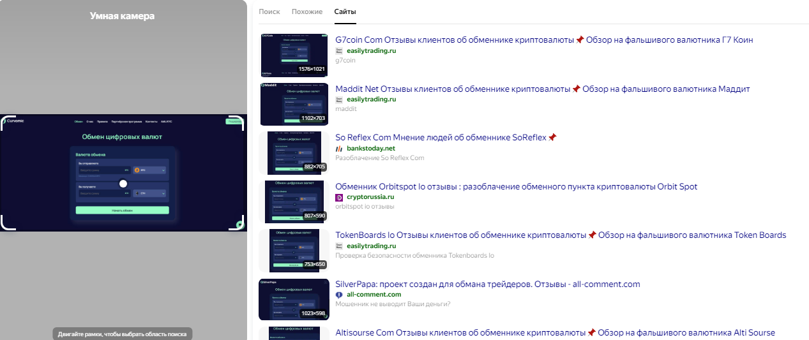Screen dimensions: 809x340
Task: Open the Altisourse Com review link
Action: (x=555, y=332)
